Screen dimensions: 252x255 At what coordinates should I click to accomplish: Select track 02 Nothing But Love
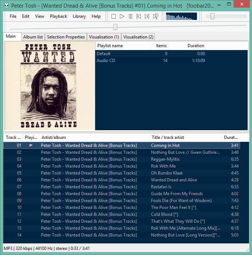tap(121, 152)
